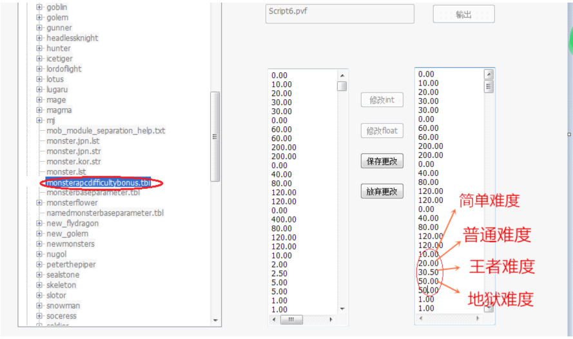Expand the headlessknight tree node
The width and height of the screenshot is (573, 339).
click(x=39, y=38)
